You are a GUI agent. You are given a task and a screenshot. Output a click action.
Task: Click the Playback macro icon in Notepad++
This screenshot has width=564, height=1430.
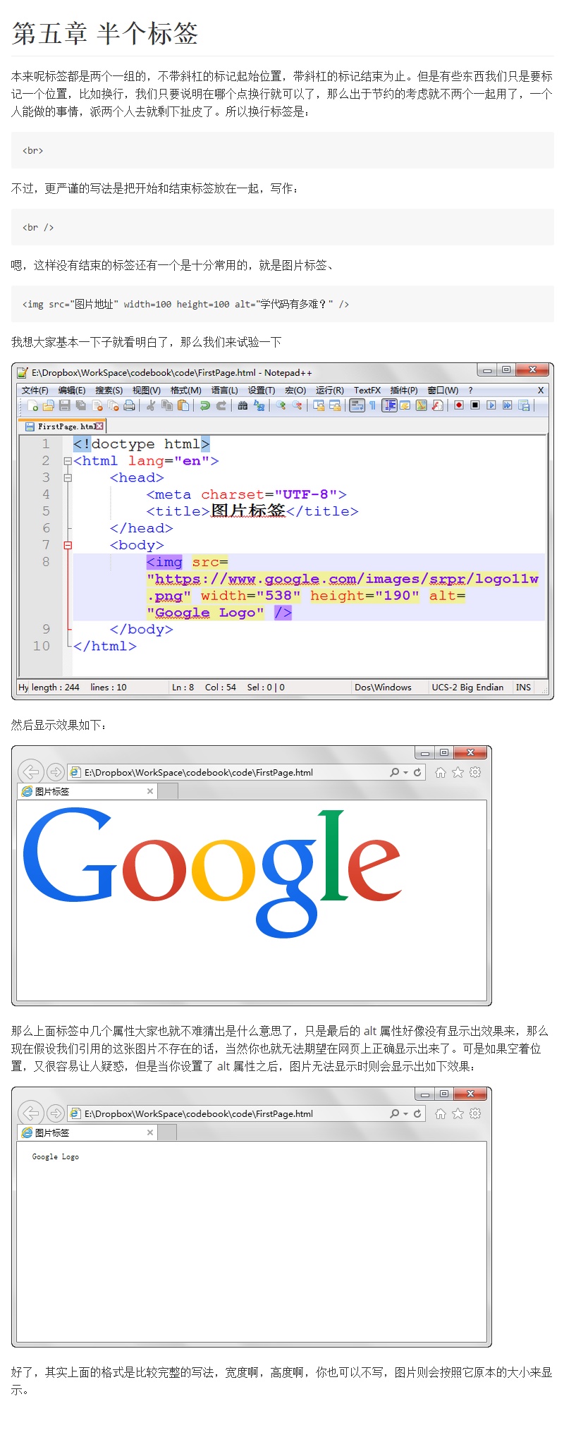[x=491, y=405]
